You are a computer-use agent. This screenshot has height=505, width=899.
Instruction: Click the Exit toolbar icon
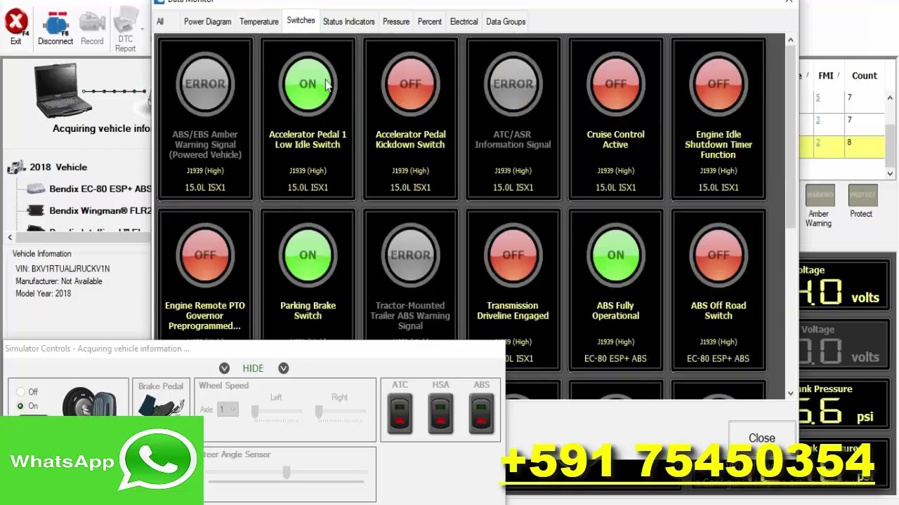(x=15, y=28)
